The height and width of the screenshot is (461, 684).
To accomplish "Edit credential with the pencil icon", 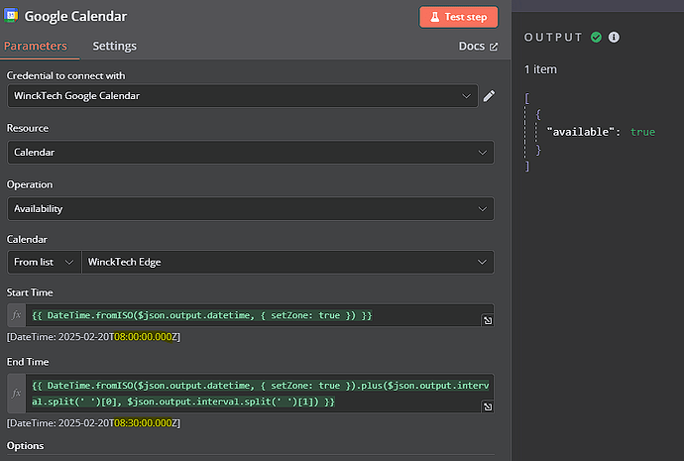I will click(489, 96).
